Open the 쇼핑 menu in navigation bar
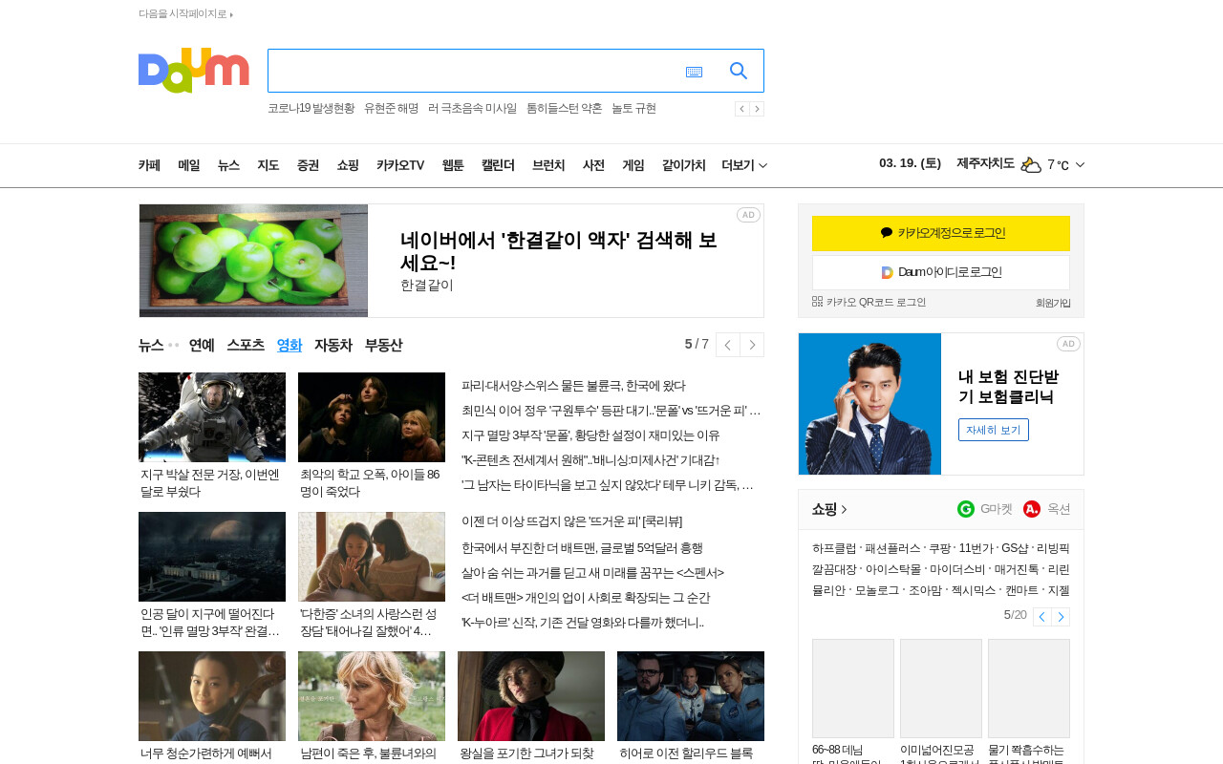 click(348, 165)
